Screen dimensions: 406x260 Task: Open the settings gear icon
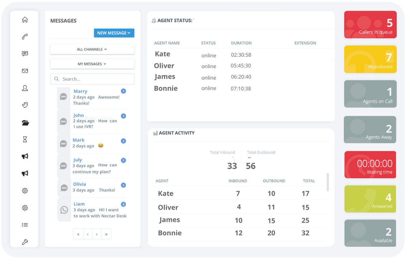(x=25, y=190)
